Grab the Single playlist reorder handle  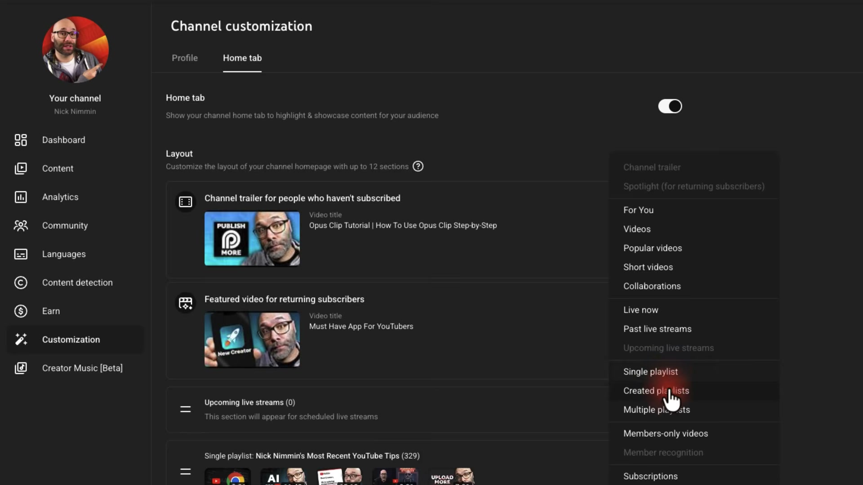click(186, 472)
